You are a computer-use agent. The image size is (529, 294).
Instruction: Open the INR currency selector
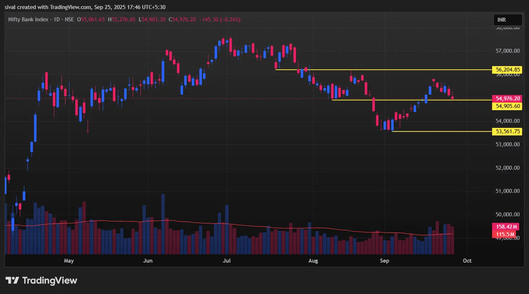coord(508,20)
